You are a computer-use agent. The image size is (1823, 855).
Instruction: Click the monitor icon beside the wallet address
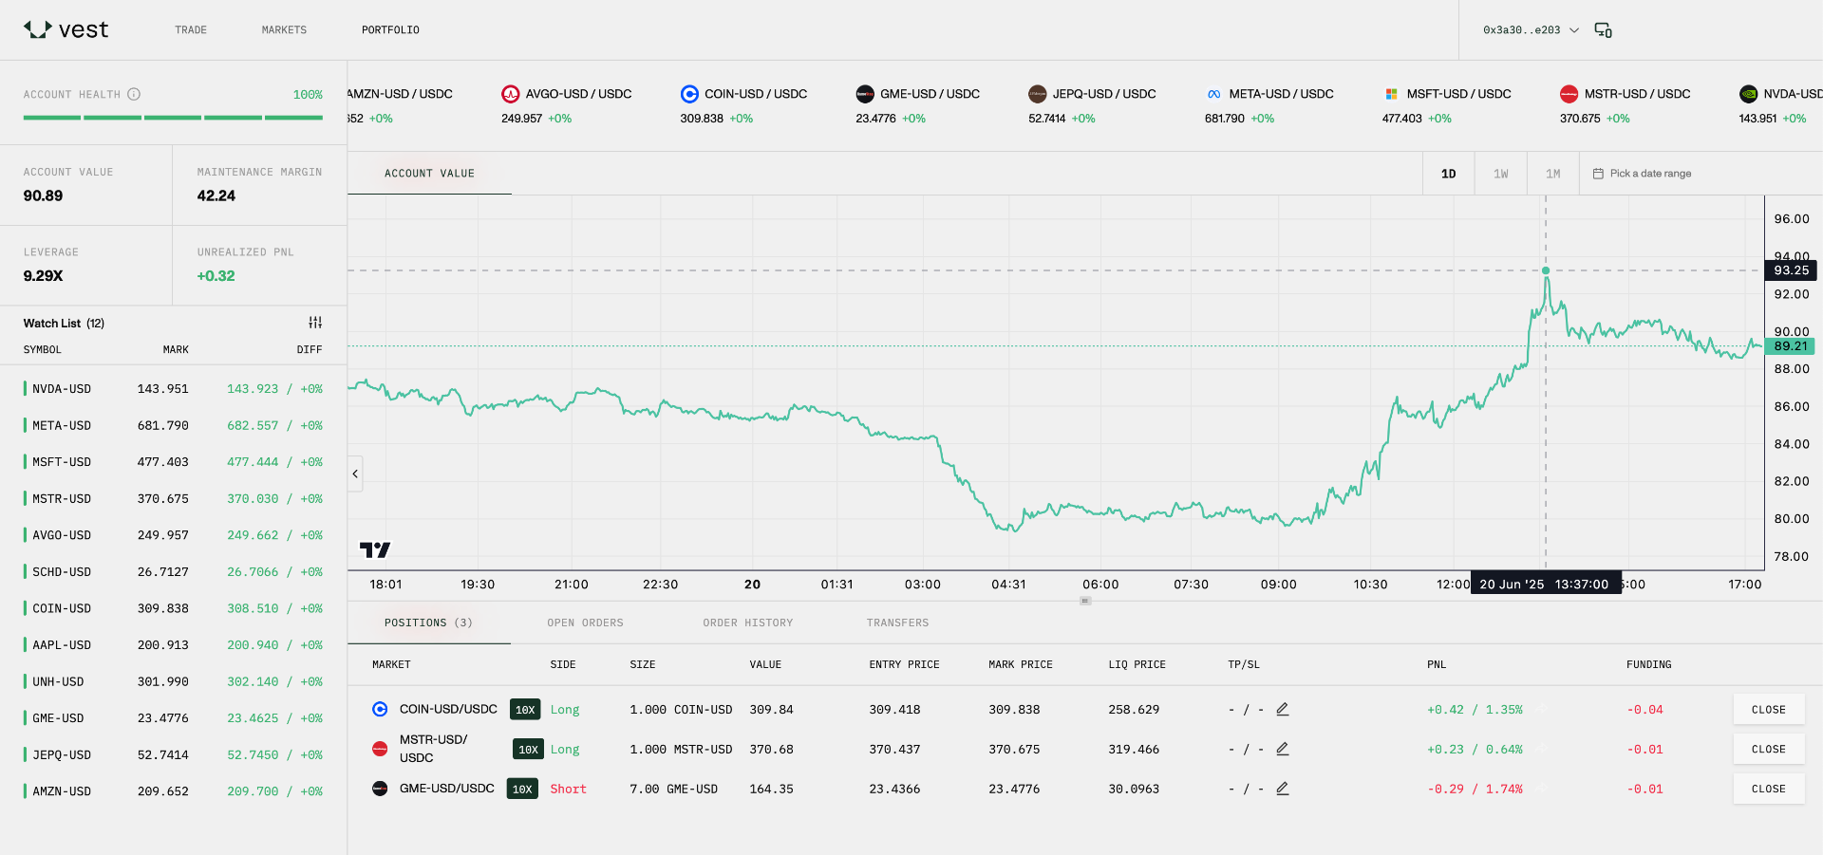[1603, 29]
